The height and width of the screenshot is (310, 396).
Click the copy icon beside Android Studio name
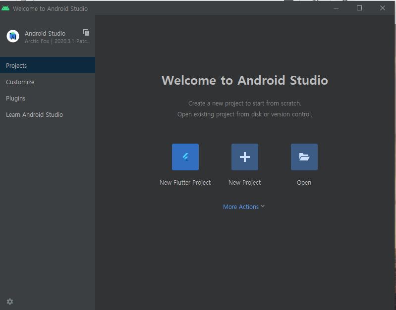pos(86,32)
